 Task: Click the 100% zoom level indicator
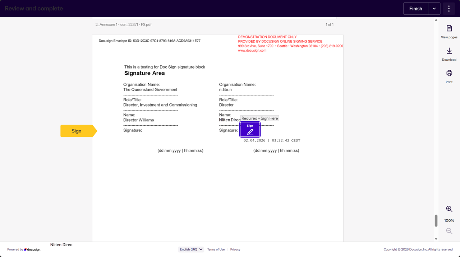pos(449,220)
